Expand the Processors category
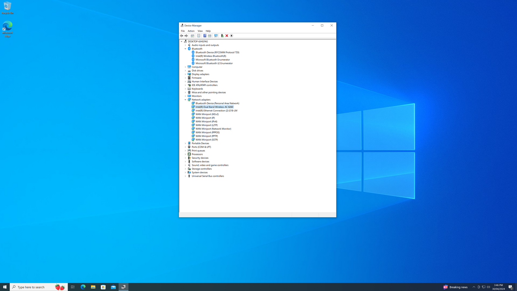The width and height of the screenshot is (517, 291). click(x=185, y=154)
